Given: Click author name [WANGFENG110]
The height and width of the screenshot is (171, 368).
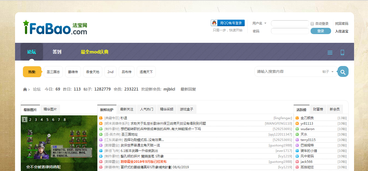Looking at the screenshot, I should point(278,124).
